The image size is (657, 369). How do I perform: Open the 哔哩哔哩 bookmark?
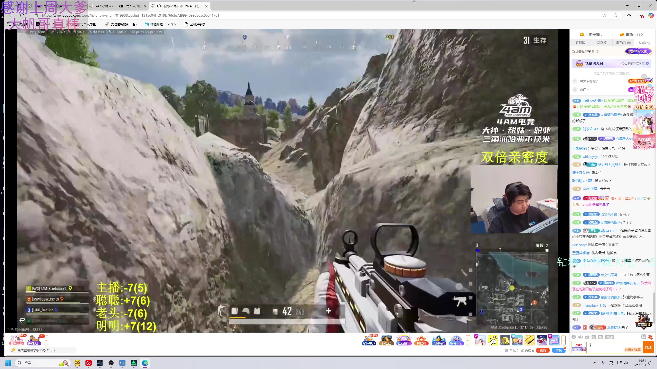click(161, 24)
